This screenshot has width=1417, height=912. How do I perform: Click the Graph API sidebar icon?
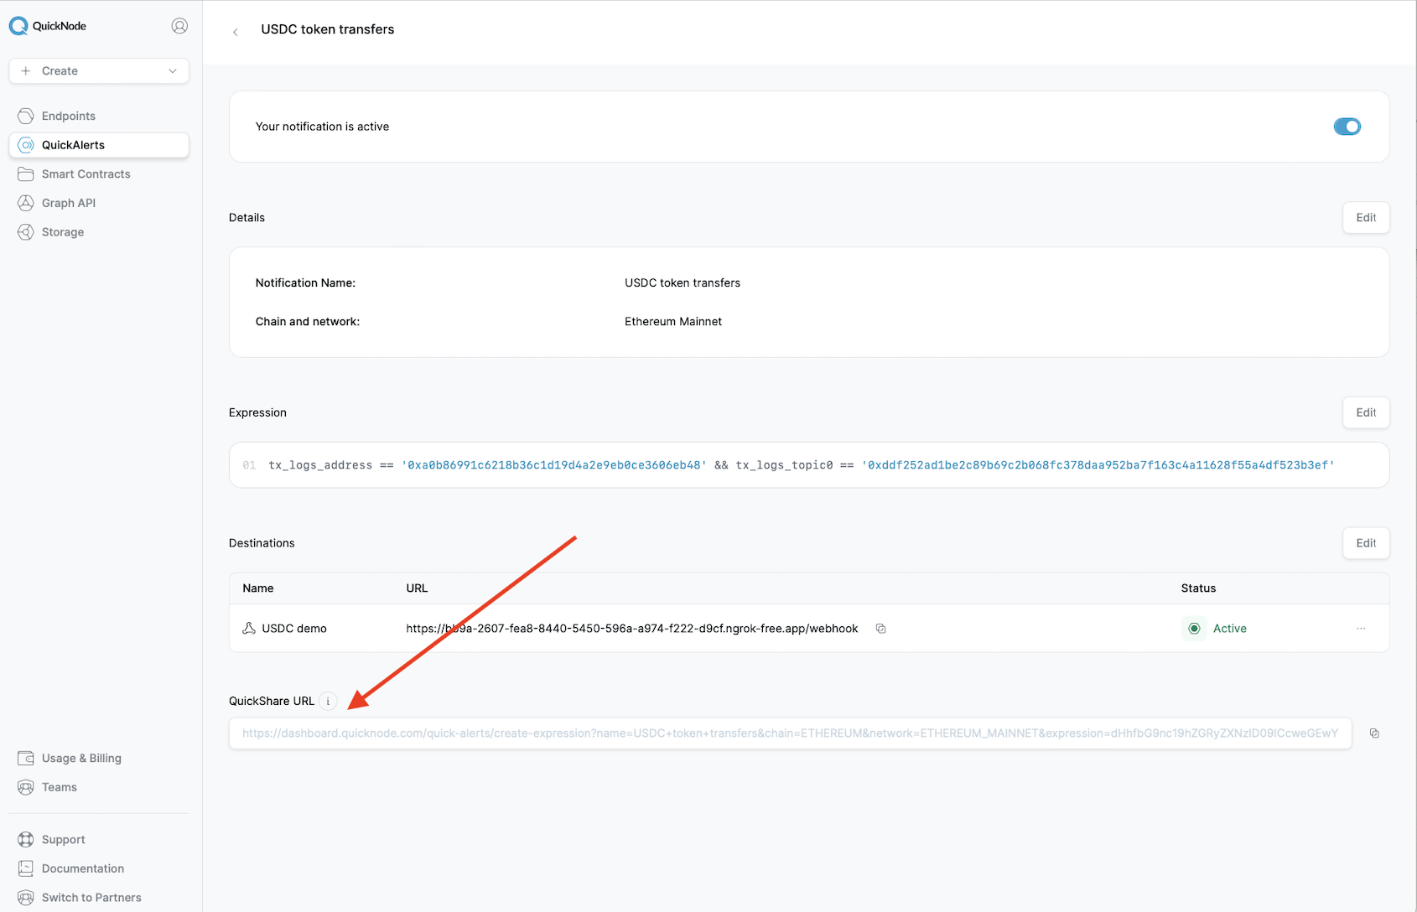pos(26,203)
